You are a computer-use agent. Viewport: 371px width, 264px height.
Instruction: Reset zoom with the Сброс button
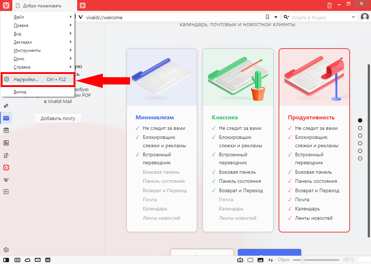point(284,260)
